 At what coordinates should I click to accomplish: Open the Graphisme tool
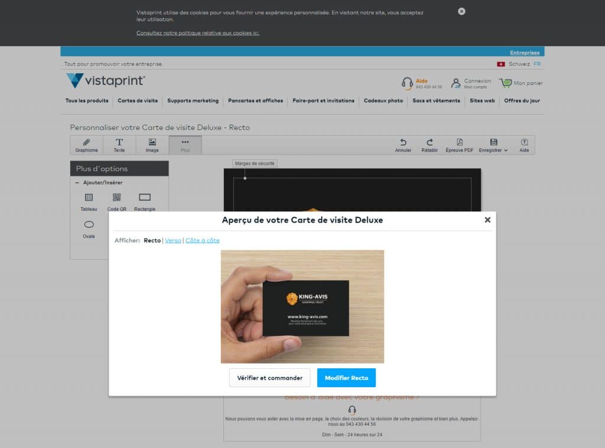86,145
